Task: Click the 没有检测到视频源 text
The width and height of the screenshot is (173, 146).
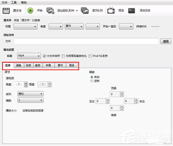Action: [33, 111]
